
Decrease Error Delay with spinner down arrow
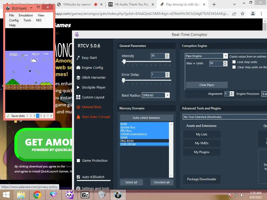[167, 76]
